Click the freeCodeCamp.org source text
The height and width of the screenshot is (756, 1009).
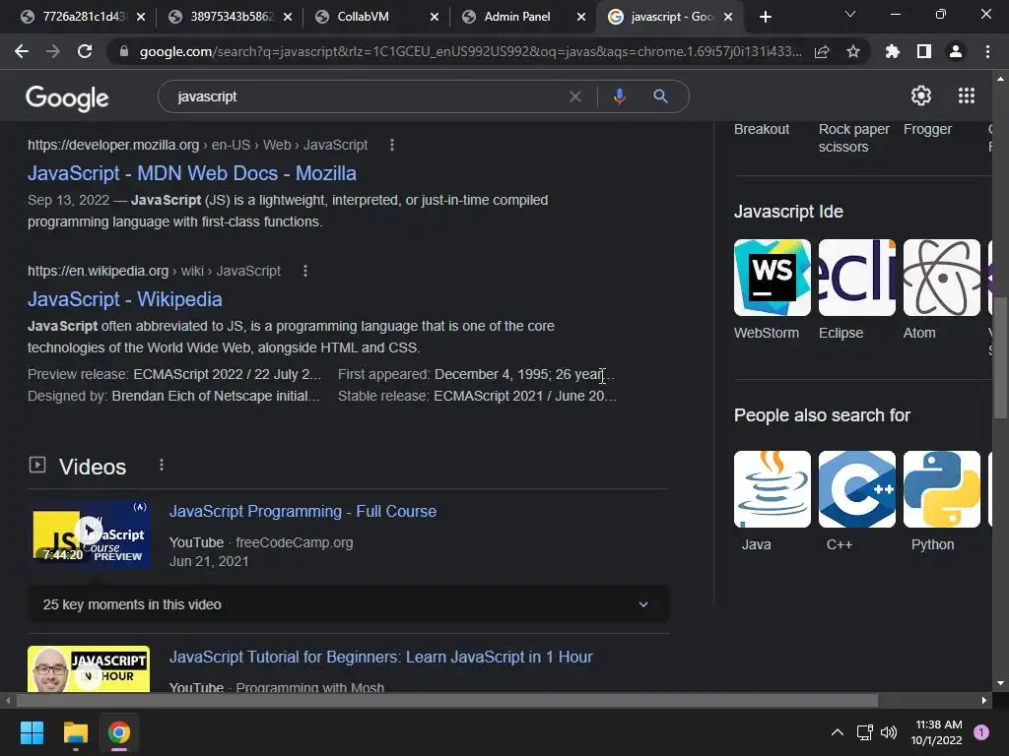[x=294, y=542]
